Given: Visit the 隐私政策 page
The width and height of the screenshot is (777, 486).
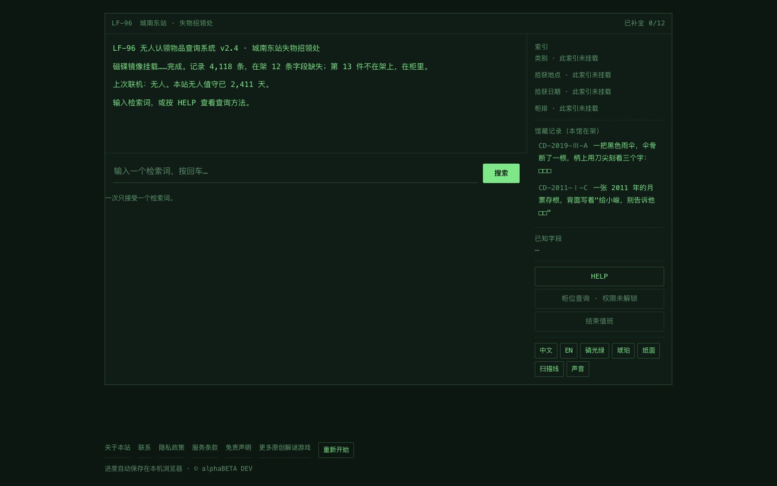Looking at the screenshot, I should (x=172, y=448).
